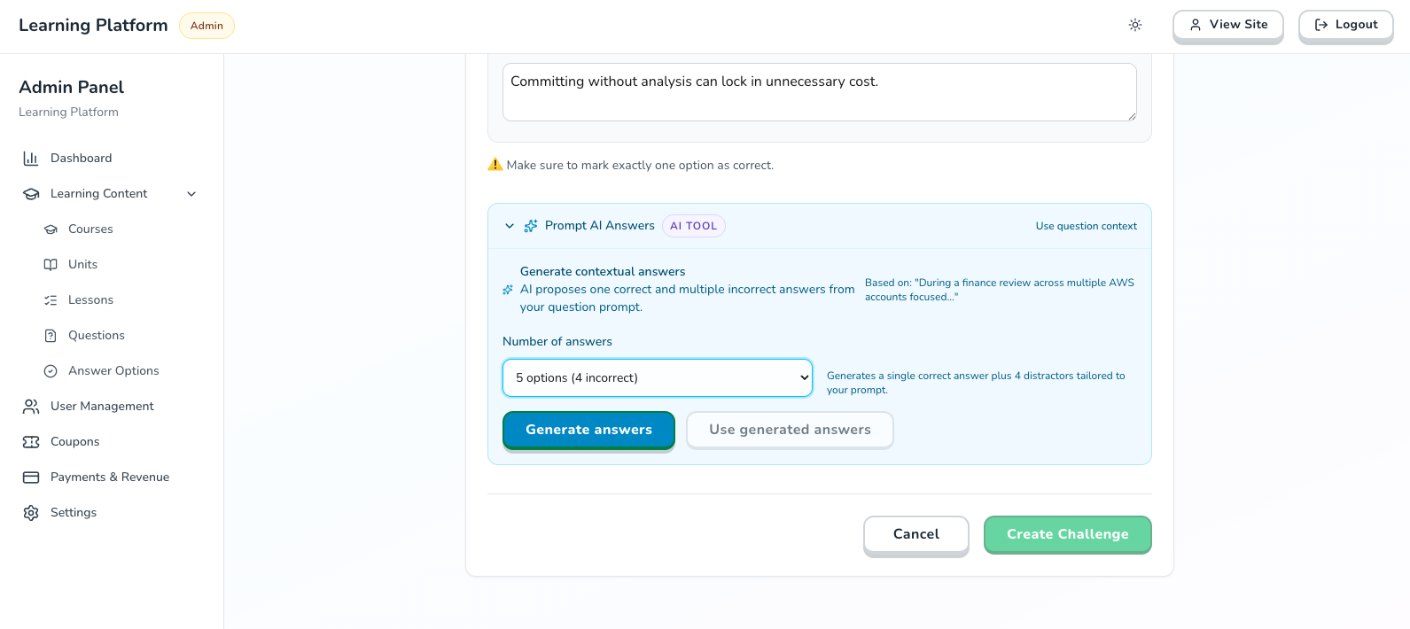Click the Coupons ticket icon
This screenshot has width=1410, height=629.
(31, 442)
